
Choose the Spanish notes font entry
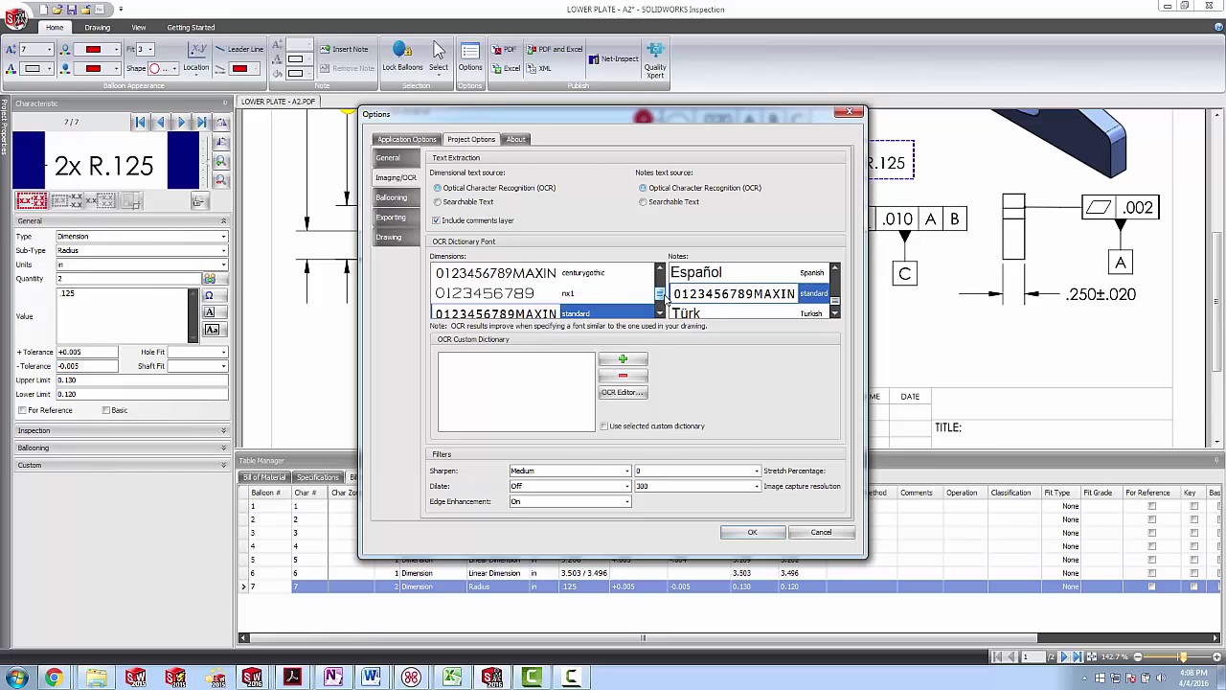point(749,273)
